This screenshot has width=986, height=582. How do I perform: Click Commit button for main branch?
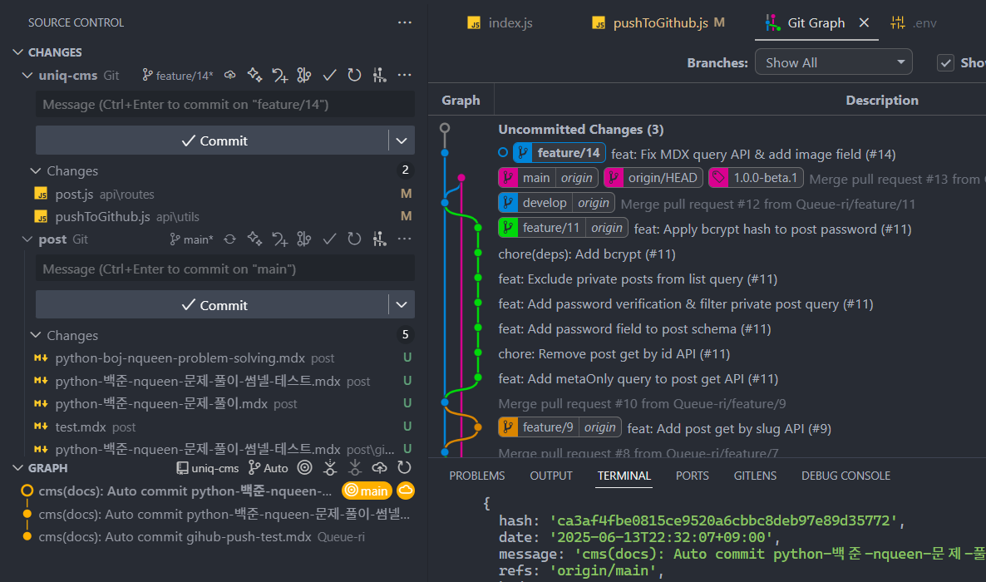tap(212, 305)
